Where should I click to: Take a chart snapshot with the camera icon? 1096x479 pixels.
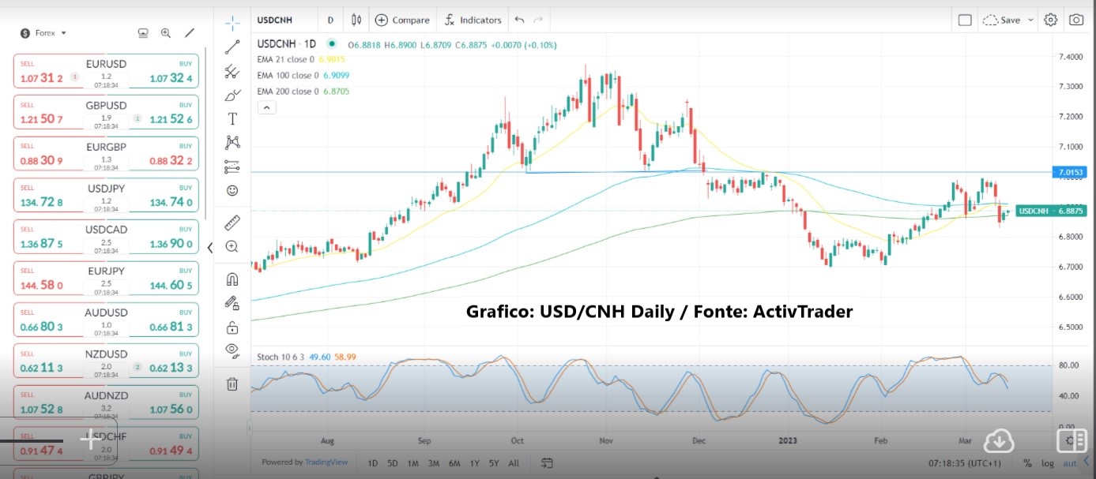point(1075,20)
